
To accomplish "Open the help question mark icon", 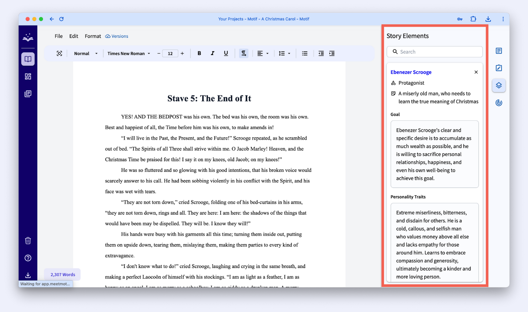I will [28, 258].
